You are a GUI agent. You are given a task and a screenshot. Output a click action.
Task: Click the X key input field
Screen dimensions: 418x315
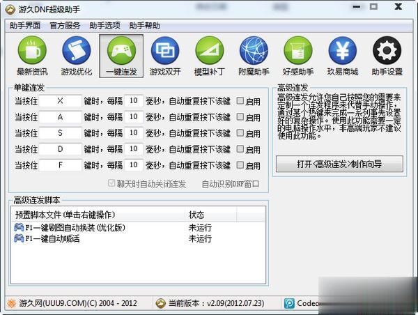[x=60, y=101]
